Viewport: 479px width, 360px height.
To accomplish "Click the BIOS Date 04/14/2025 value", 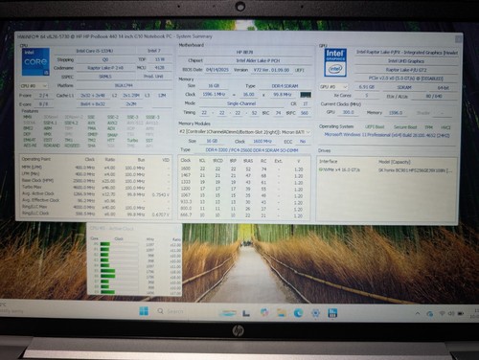I will [217, 70].
